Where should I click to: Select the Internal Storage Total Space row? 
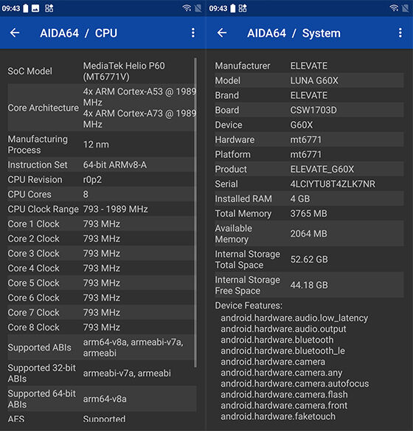(309, 260)
